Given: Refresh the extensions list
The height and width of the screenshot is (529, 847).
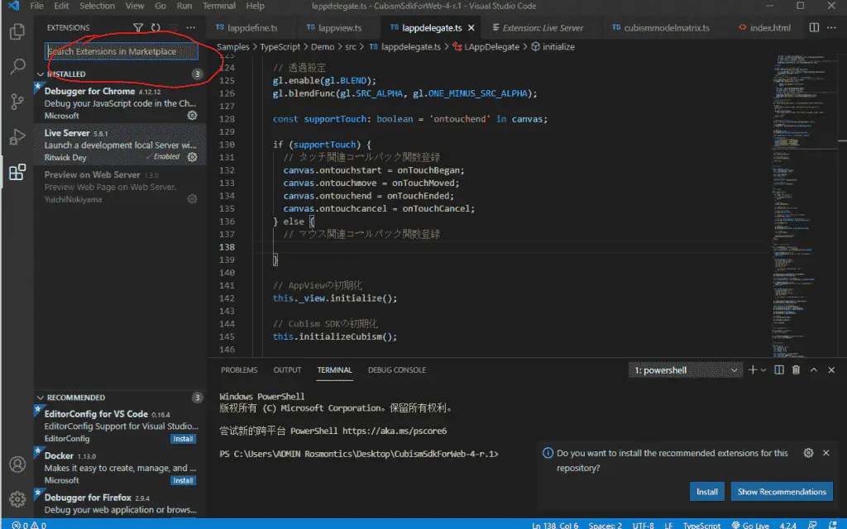Looking at the screenshot, I should (x=156, y=27).
